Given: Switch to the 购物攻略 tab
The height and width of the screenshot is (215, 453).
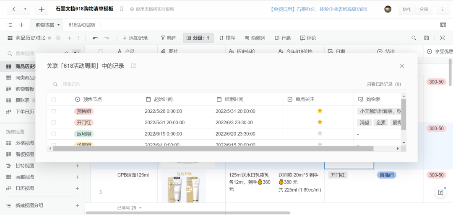Looking at the screenshot, I should pos(45,25).
